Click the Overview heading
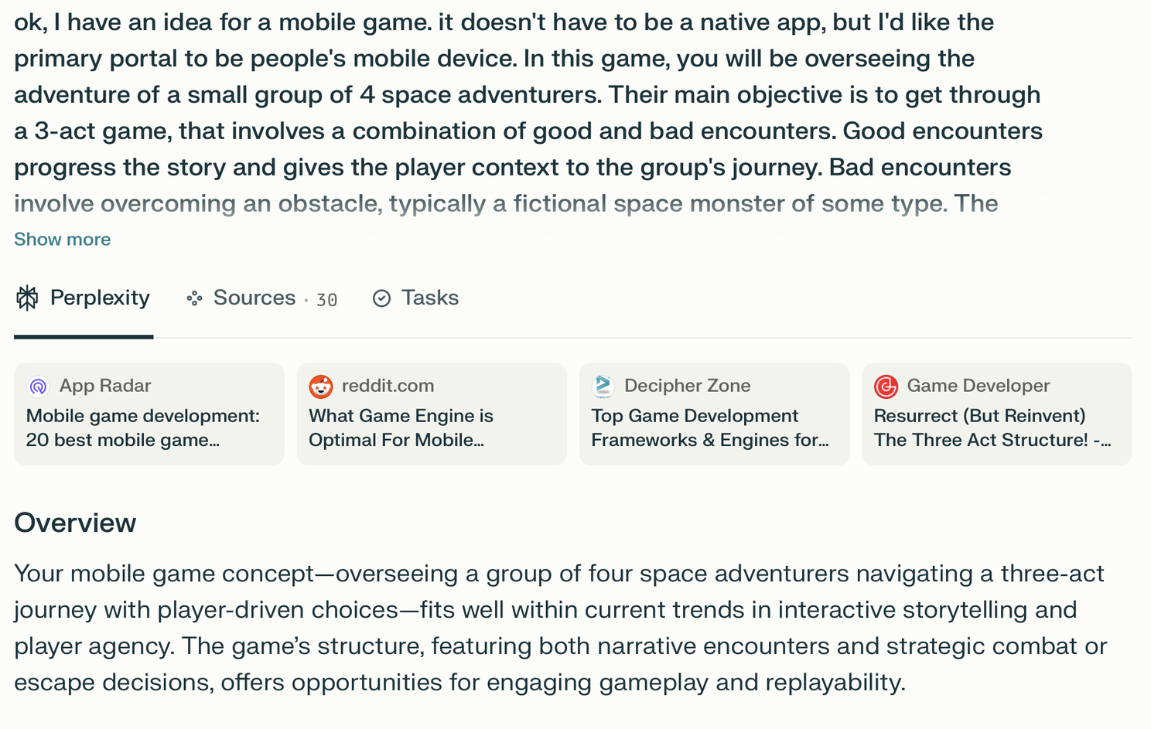The height and width of the screenshot is (729, 1151). tap(75, 523)
